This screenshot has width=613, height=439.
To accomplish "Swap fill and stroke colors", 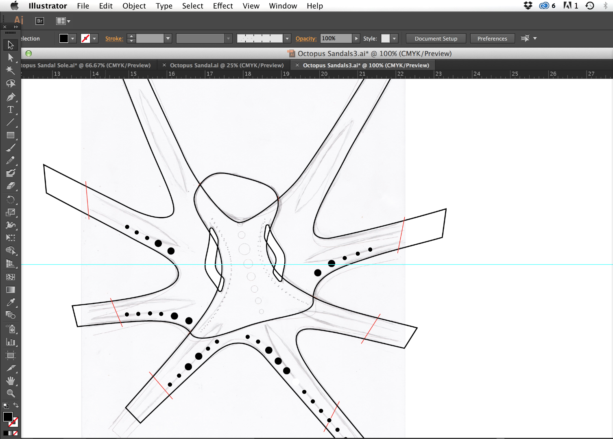I will [x=16, y=405].
